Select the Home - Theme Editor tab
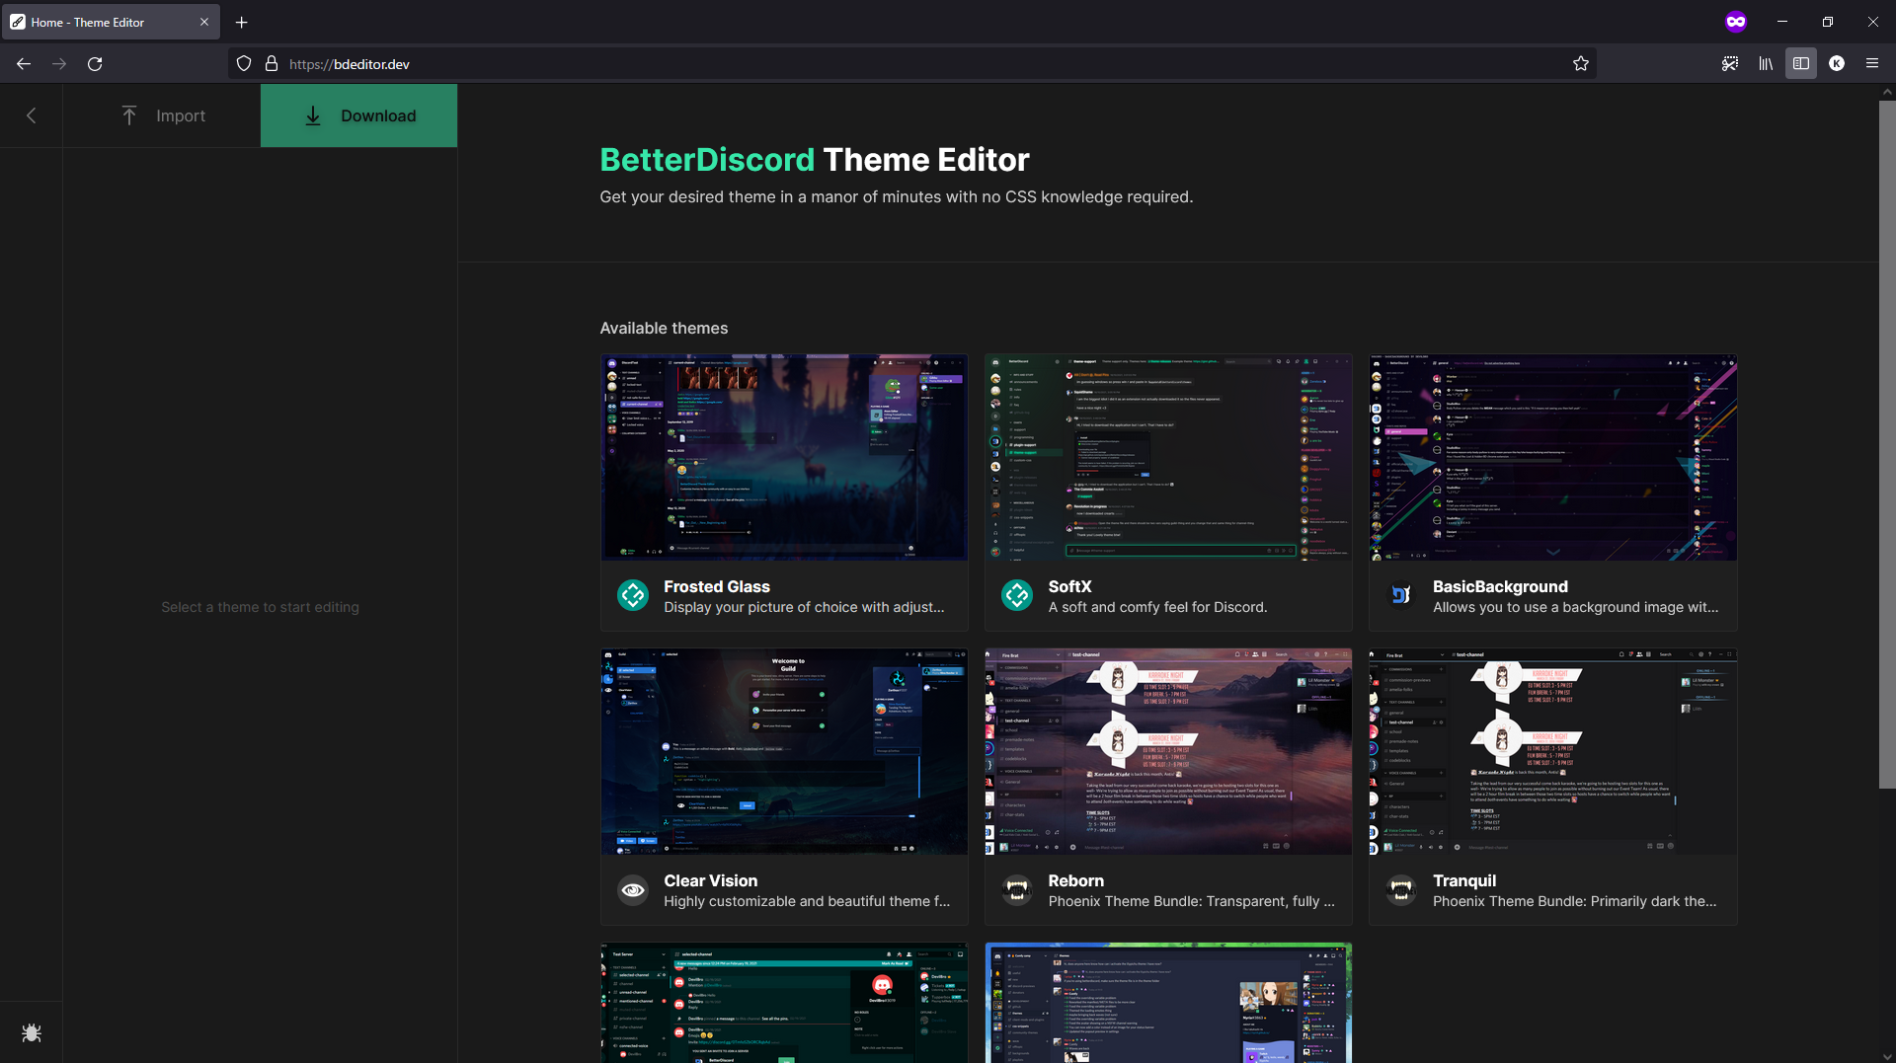1896x1063 pixels. click(x=111, y=22)
